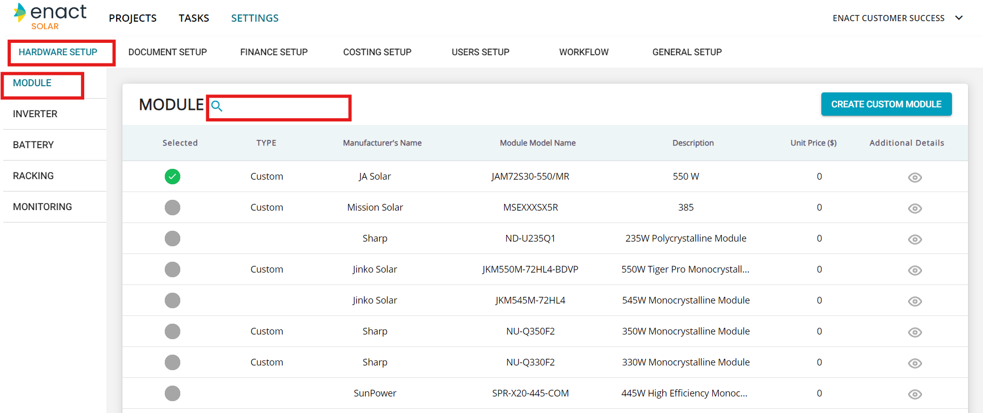Show details of JKM550M-72HL4-BDVP module
Image resolution: width=983 pixels, height=413 pixels.
(915, 271)
